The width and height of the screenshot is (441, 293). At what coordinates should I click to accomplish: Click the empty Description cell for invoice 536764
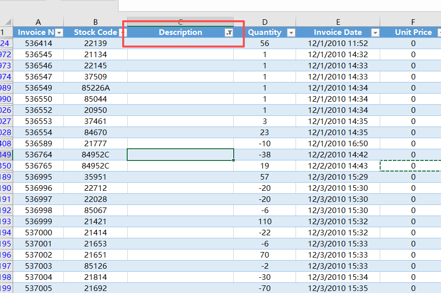(x=180, y=155)
